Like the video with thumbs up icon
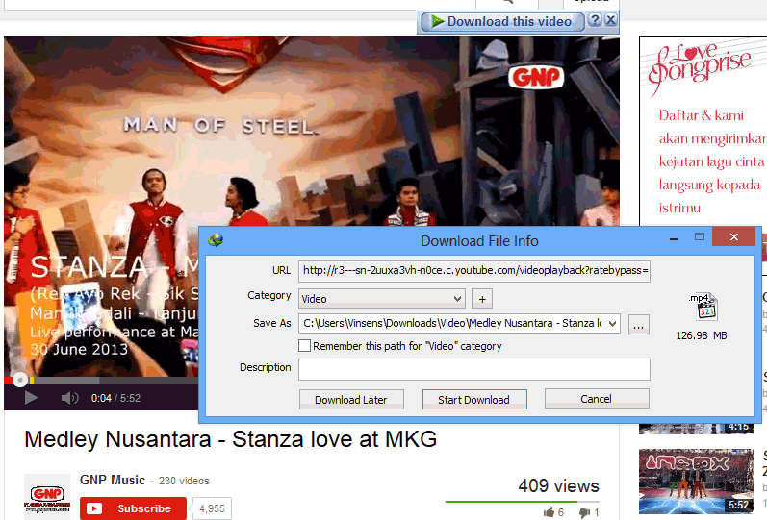This screenshot has height=520, width=767. pyautogui.click(x=550, y=512)
